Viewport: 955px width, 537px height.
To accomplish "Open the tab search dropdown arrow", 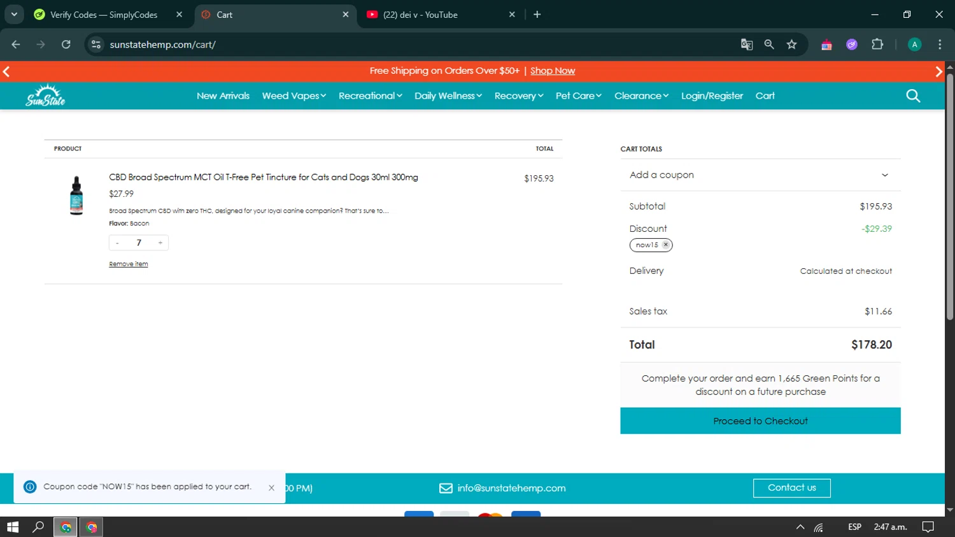I will click(x=14, y=15).
